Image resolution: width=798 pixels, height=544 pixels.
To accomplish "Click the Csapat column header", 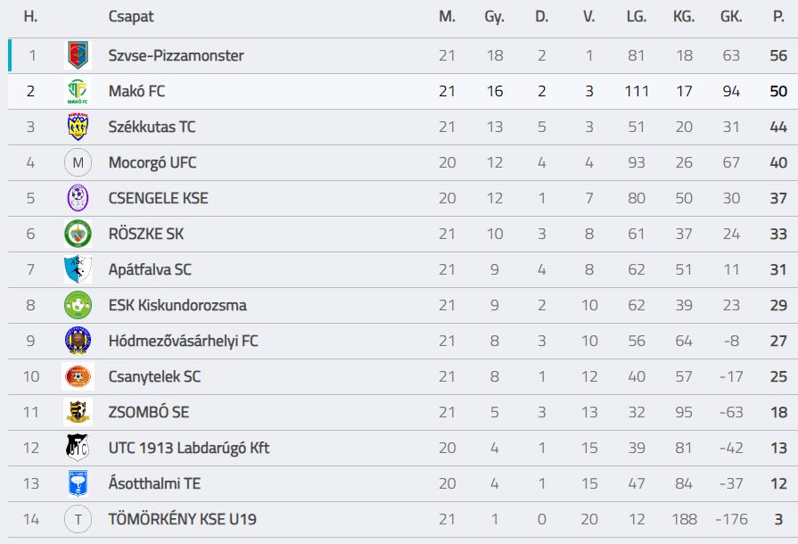I will click(x=130, y=16).
